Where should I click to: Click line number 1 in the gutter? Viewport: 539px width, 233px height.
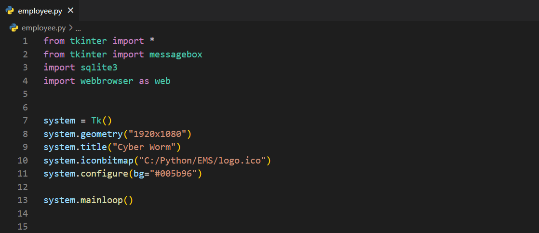coord(25,41)
